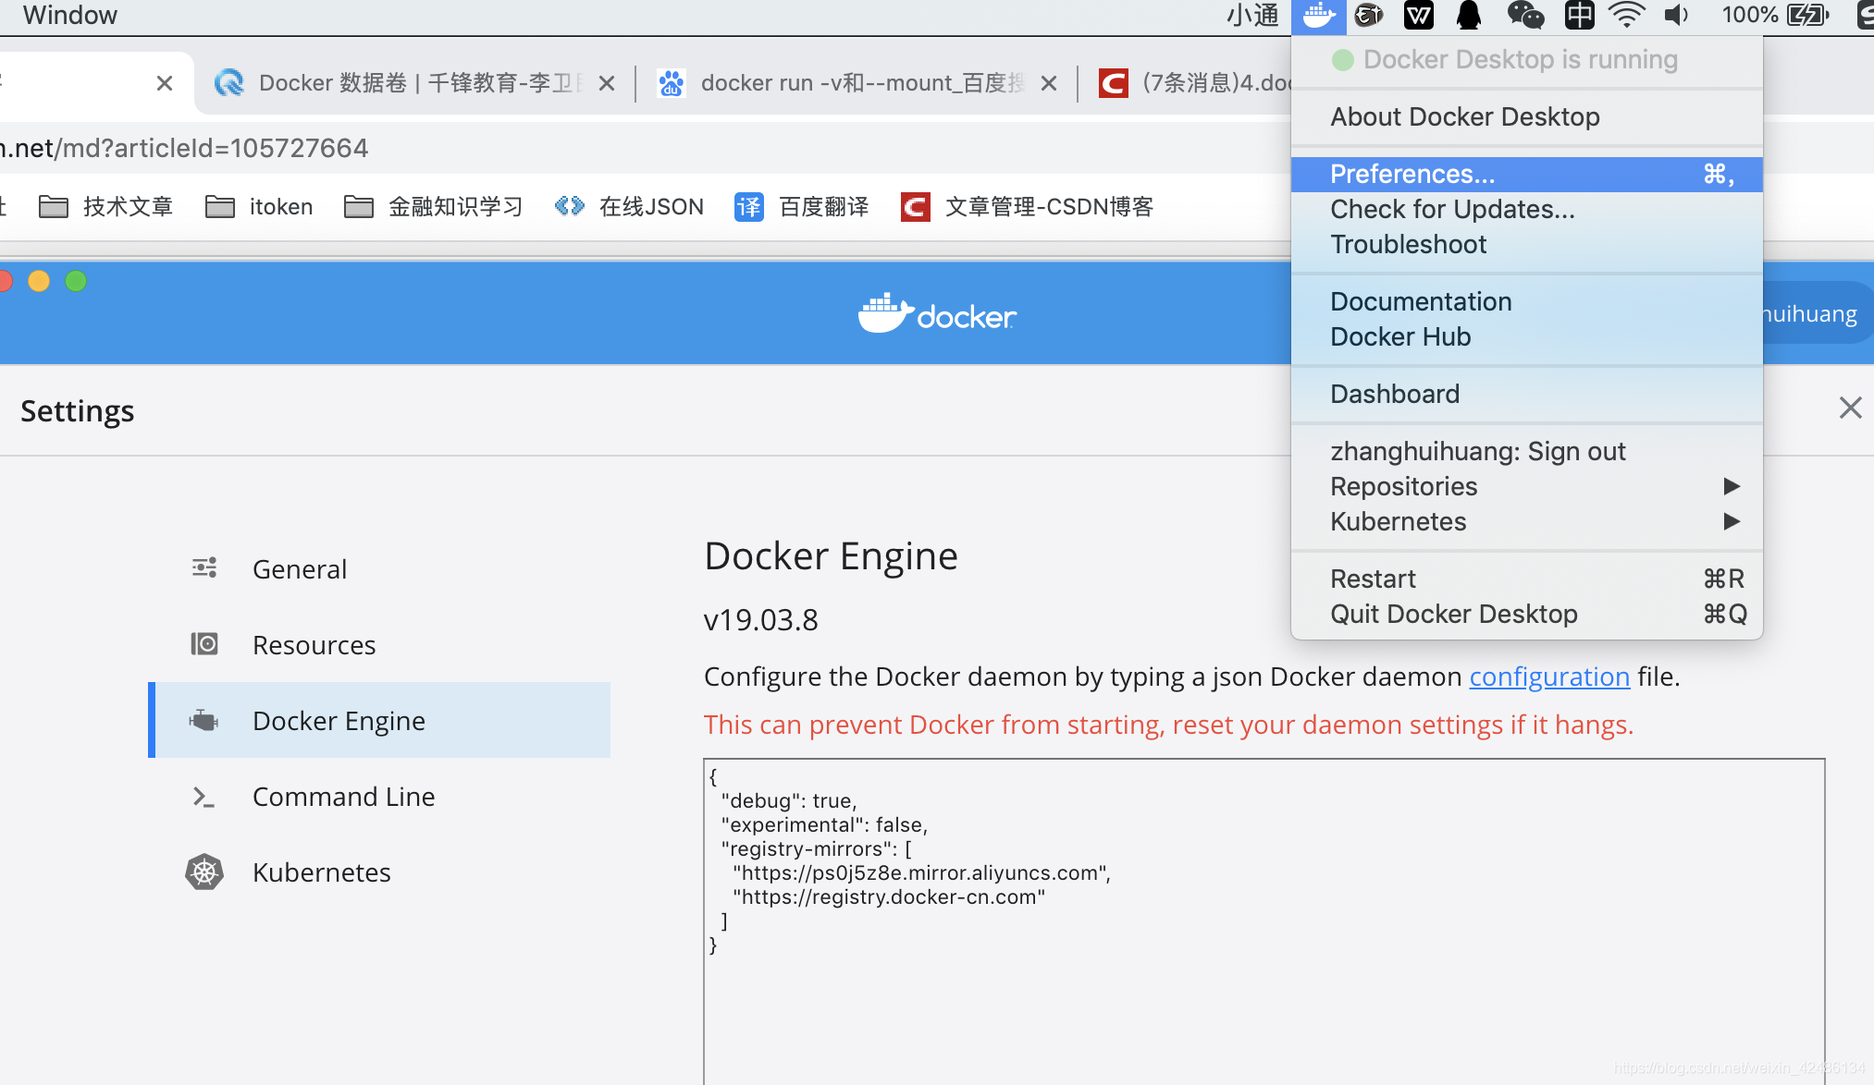The height and width of the screenshot is (1085, 1874).
Task: Open General settings via its sliders icon
Action: (x=204, y=567)
